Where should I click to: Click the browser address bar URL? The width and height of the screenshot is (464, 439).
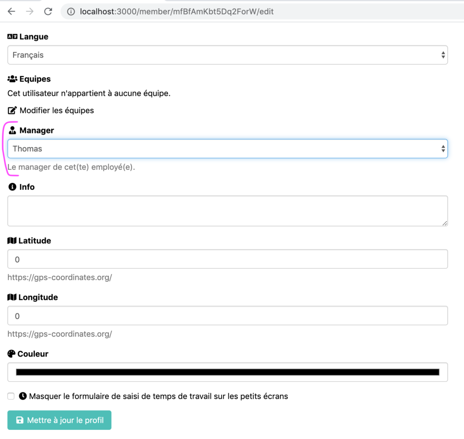coord(177,12)
